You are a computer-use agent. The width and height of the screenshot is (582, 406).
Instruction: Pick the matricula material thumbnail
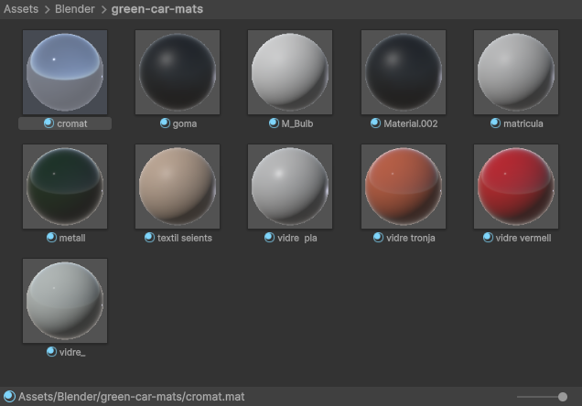(x=516, y=72)
